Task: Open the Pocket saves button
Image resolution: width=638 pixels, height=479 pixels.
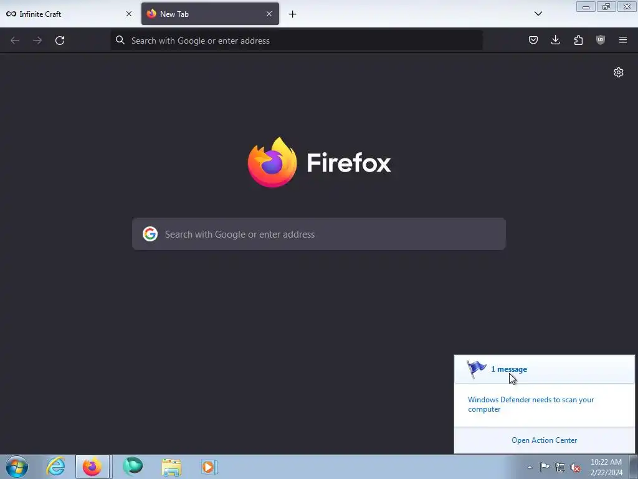Action: (x=533, y=40)
